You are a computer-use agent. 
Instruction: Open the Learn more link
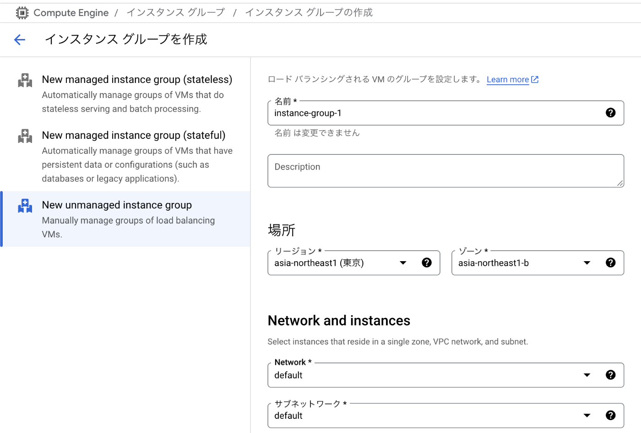point(508,80)
